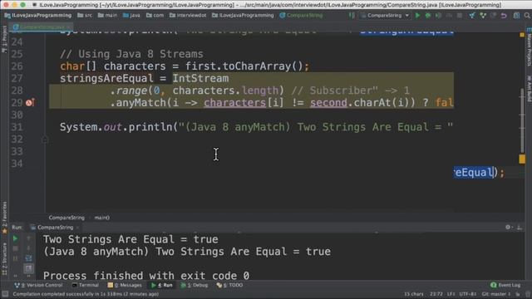Toggle scroll-to-end icon in Run panel
The width and height of the screenshot is (532, 299).
[29, 269]
